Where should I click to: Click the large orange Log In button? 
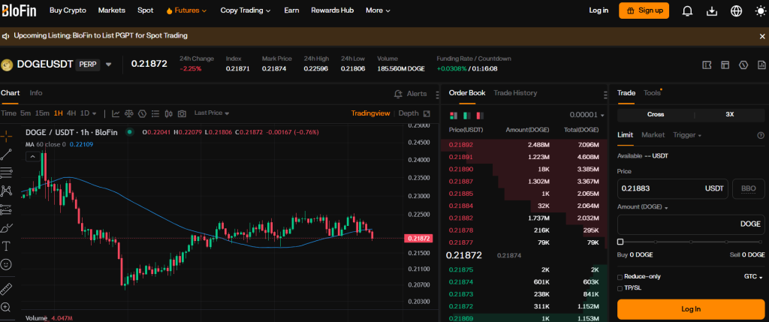click(x=691, y=309)
